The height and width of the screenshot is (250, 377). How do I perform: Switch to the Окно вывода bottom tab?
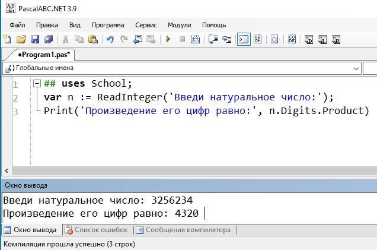(x=31, y=230)
